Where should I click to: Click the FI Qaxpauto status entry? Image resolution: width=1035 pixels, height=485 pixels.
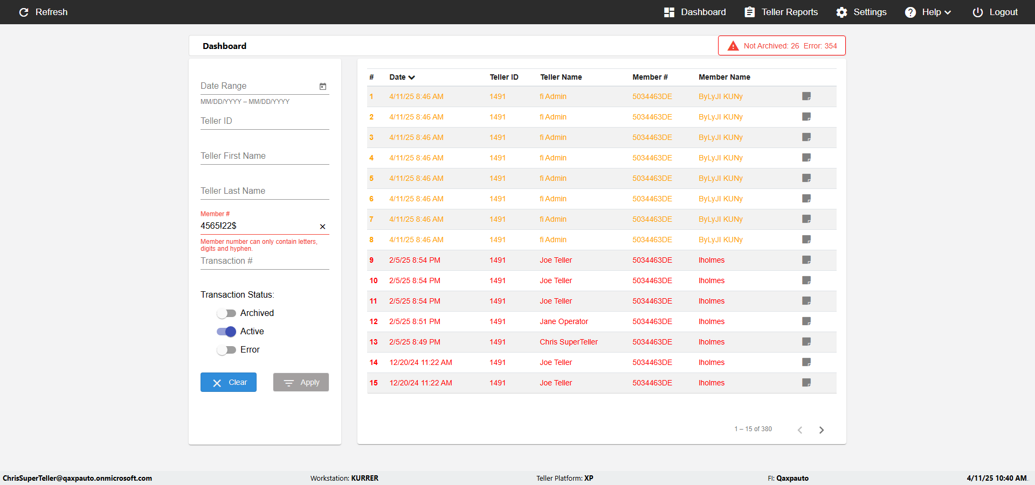788,478
